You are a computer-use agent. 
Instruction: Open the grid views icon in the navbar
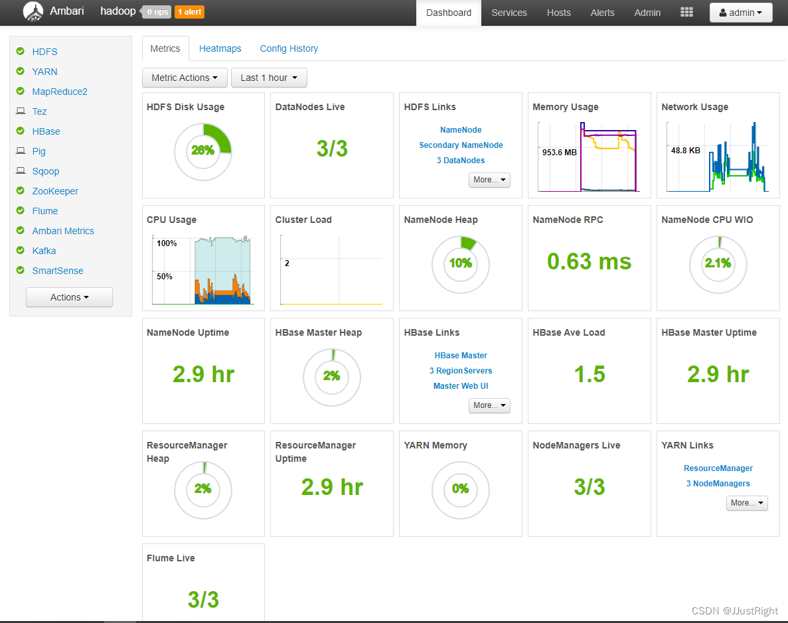pos(686,12)
